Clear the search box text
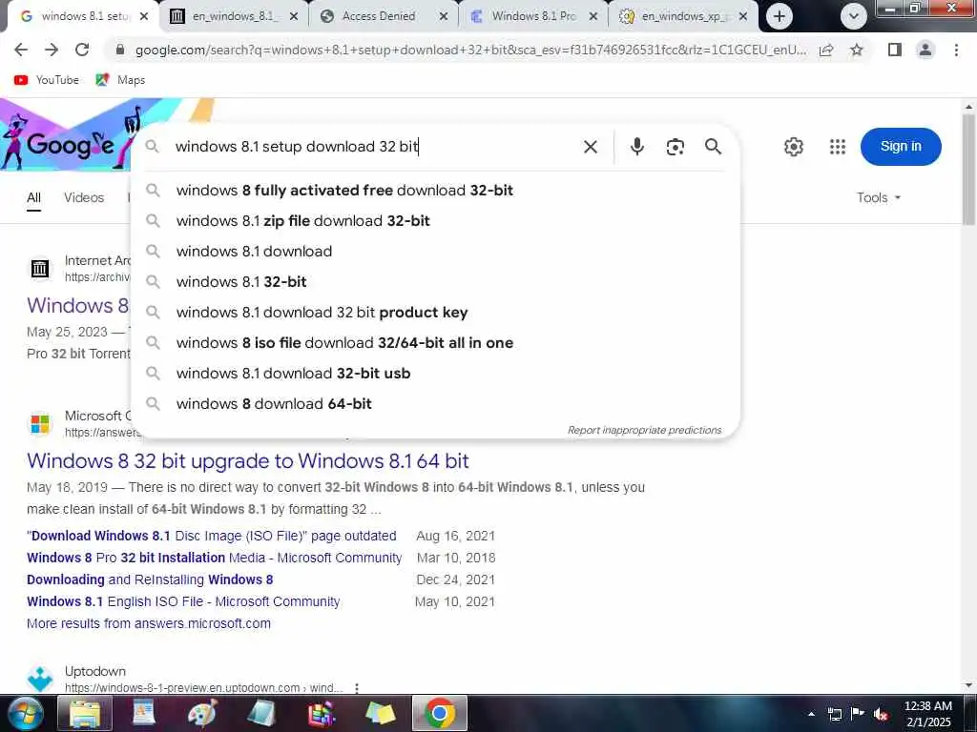Viewport: 977px width, 732px height. [x=590, y=147]
